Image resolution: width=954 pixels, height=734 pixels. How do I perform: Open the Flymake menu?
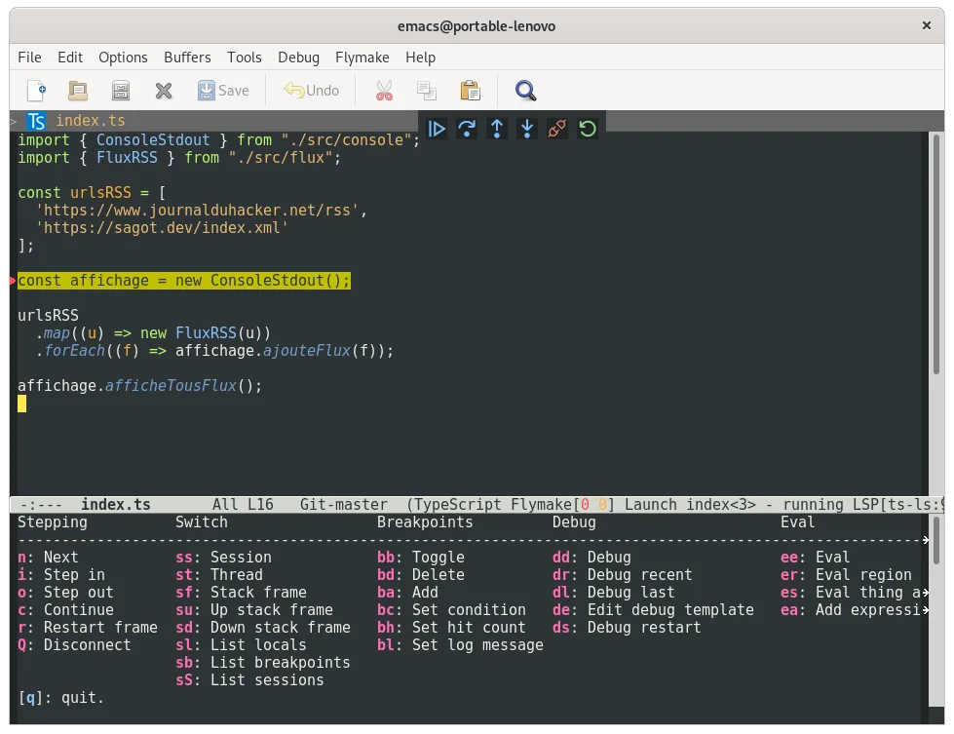(362, 58)
